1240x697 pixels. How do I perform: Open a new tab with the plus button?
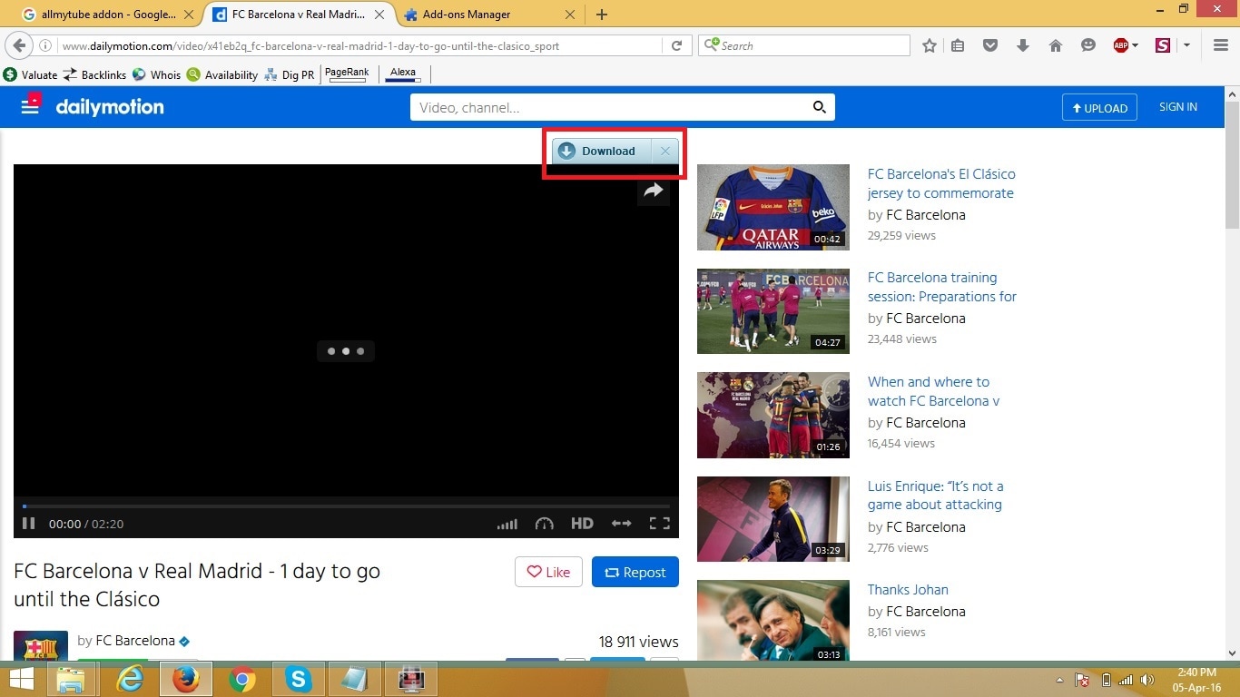602,15
